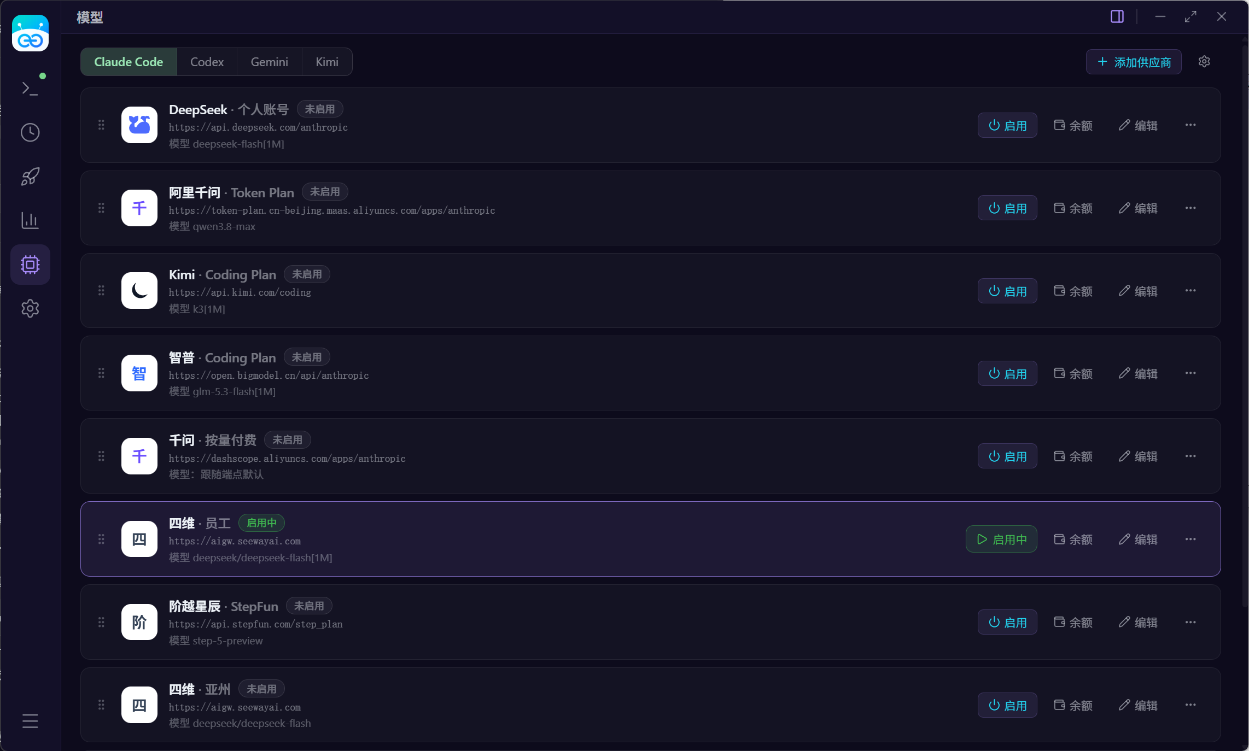This screenshot has width=1249, height=751.
Task: Switch to the Gemini tab
Action: point(269,62)
